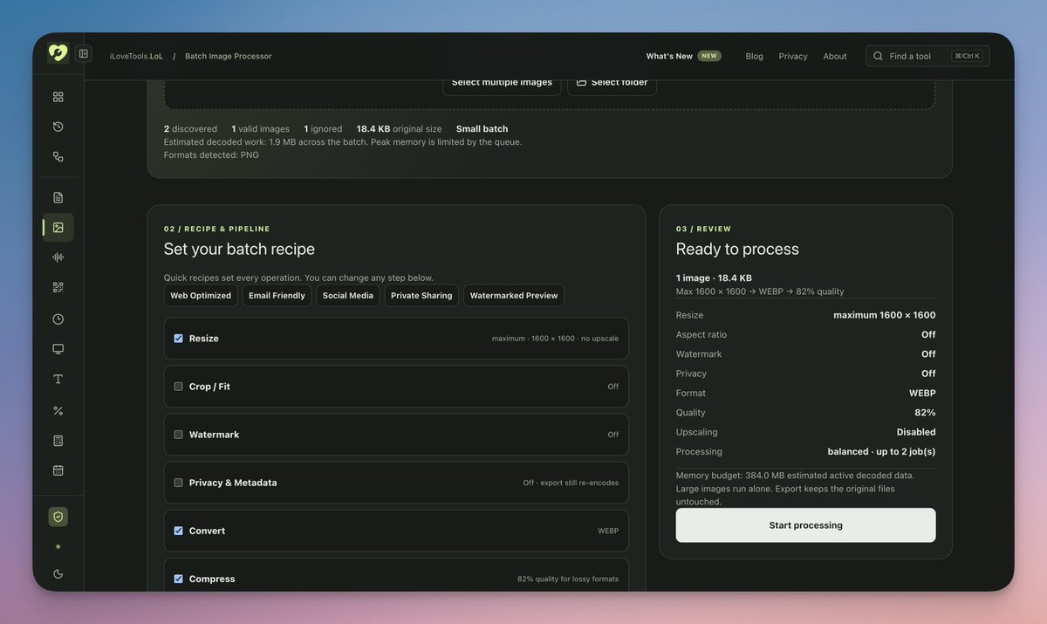Apply the Email Friendly recipe
This screenshot has height=624, width=1047.
tap(277, 296)
